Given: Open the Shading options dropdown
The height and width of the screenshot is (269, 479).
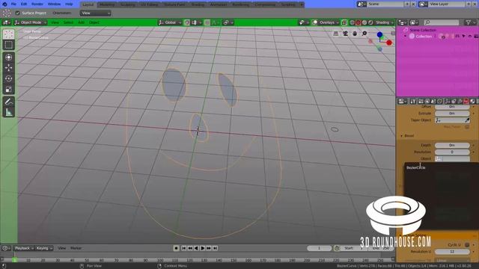Looking at the screenshot, I should click(x=384, y=22).
